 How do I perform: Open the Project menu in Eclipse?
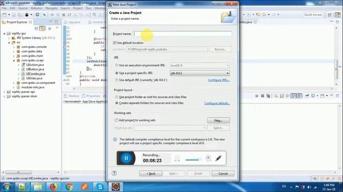coord(78,8)
